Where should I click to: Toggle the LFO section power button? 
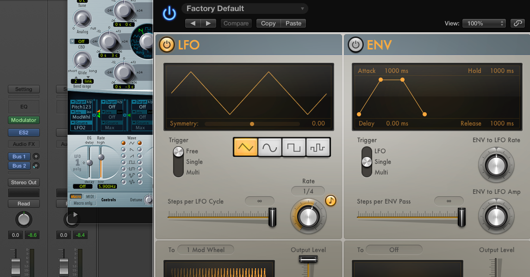click(167, 45)
